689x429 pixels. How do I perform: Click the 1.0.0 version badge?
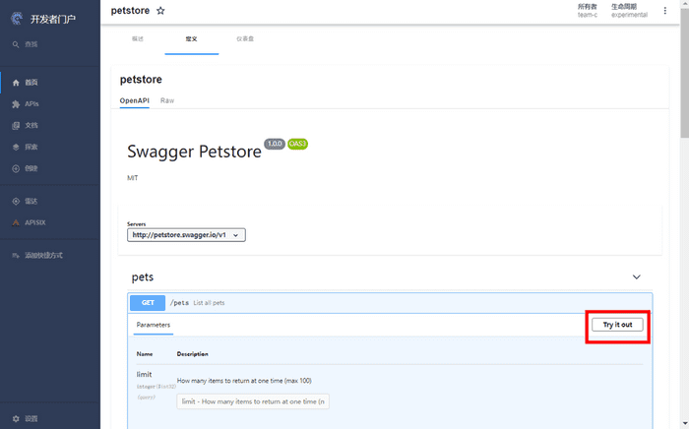275,144
